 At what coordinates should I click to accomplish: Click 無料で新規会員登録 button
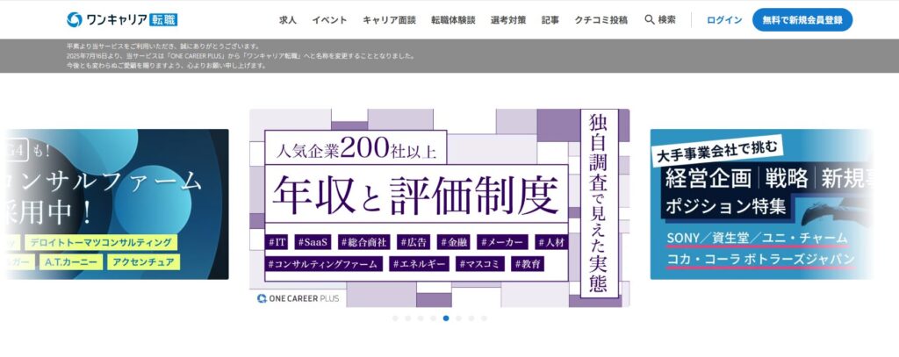click(x=802, y=20)
